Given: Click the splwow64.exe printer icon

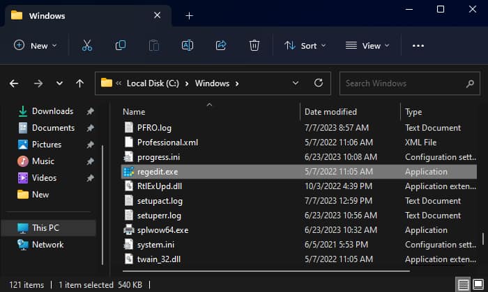Looking at the screenshot, I should tap(128, 230).
